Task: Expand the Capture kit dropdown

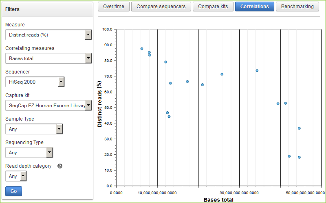Action: click(x=48, y=106)
